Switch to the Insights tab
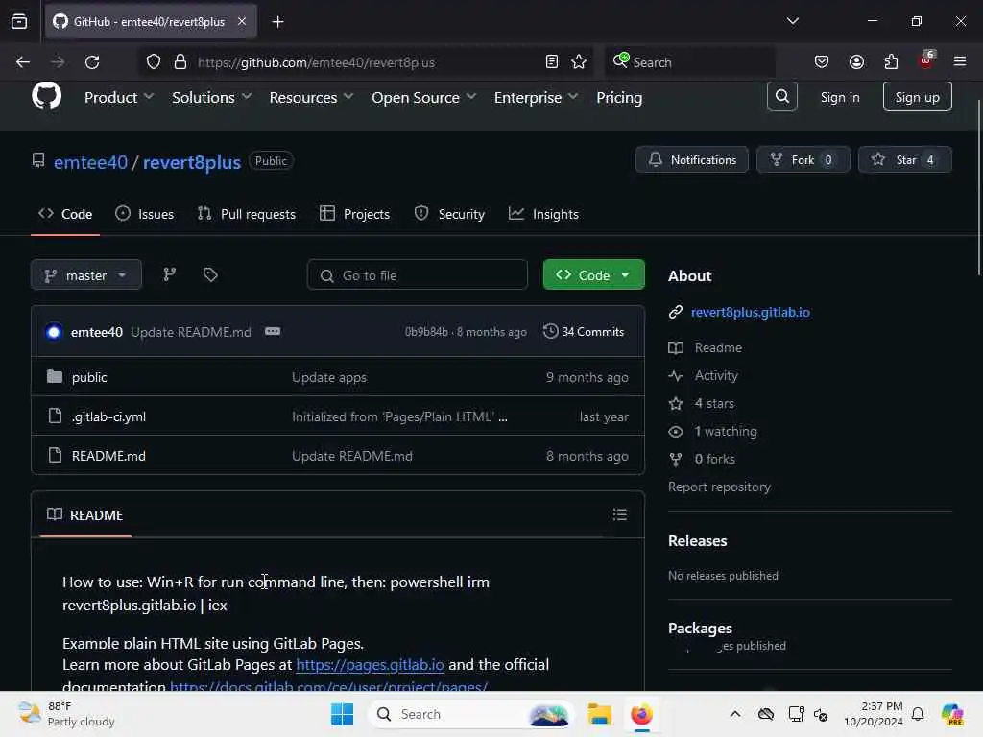 point(543,214)
